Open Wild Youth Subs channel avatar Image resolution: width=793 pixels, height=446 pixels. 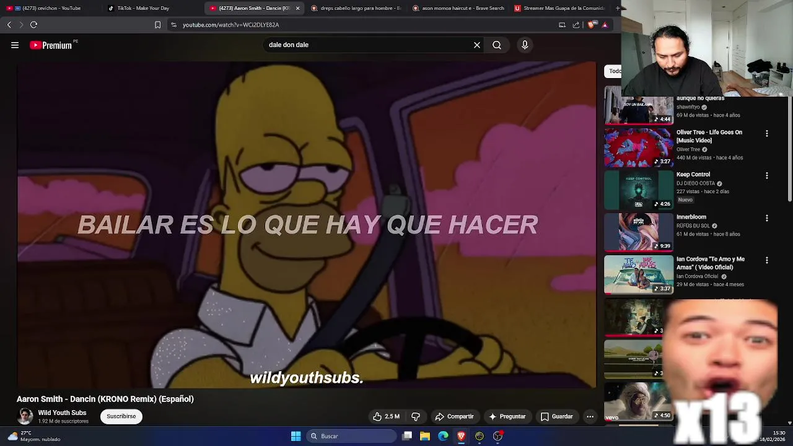point(25,416)
